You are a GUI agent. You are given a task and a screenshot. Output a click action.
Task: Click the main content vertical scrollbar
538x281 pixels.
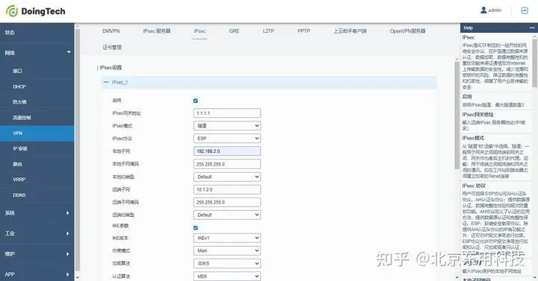click(457, 113)
